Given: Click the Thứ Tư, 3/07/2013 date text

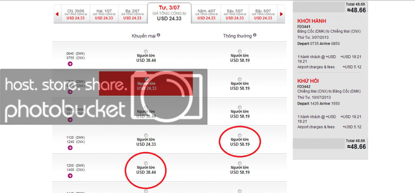Looking at the screenshot, I should coord(312,38).
